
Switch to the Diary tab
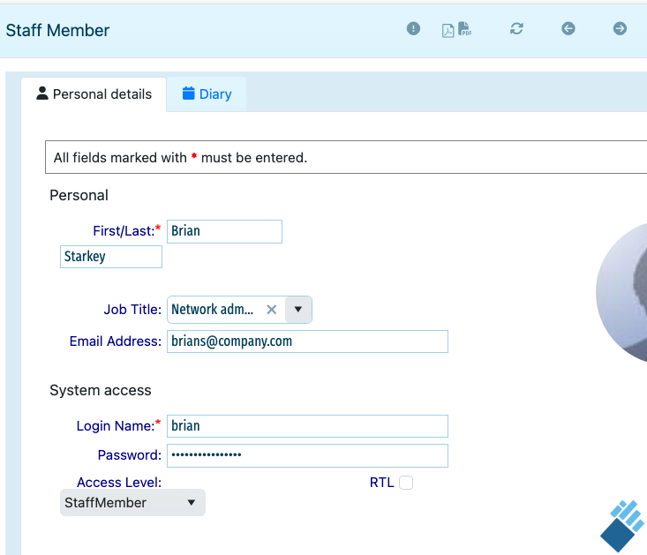207,94
